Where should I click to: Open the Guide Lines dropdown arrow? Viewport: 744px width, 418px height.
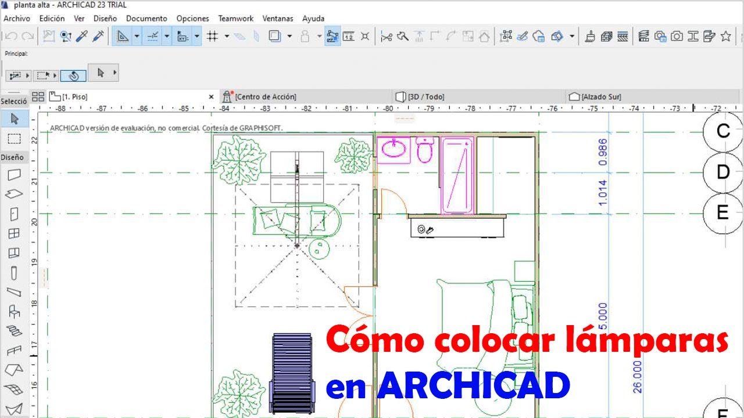click(137, 36)
